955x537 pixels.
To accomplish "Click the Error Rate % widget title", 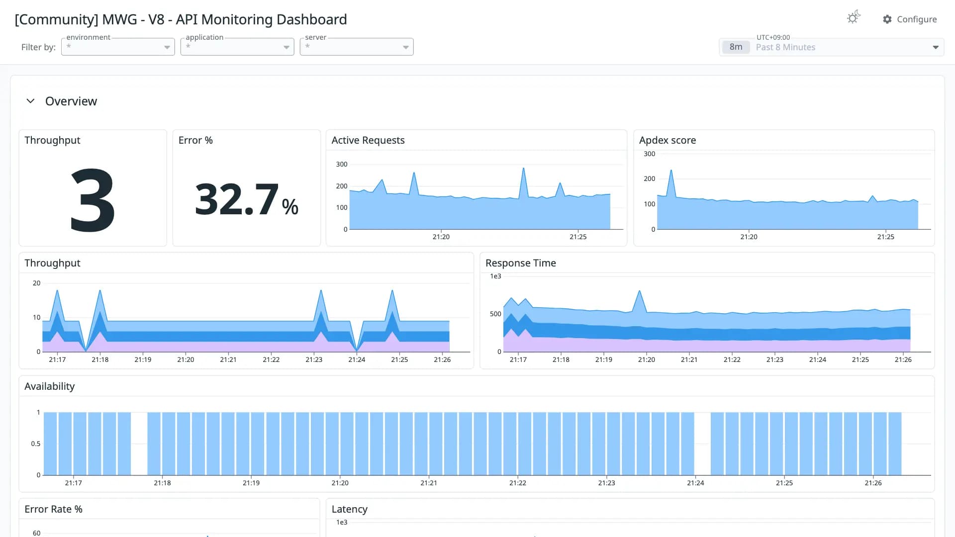I will [53, 509].
